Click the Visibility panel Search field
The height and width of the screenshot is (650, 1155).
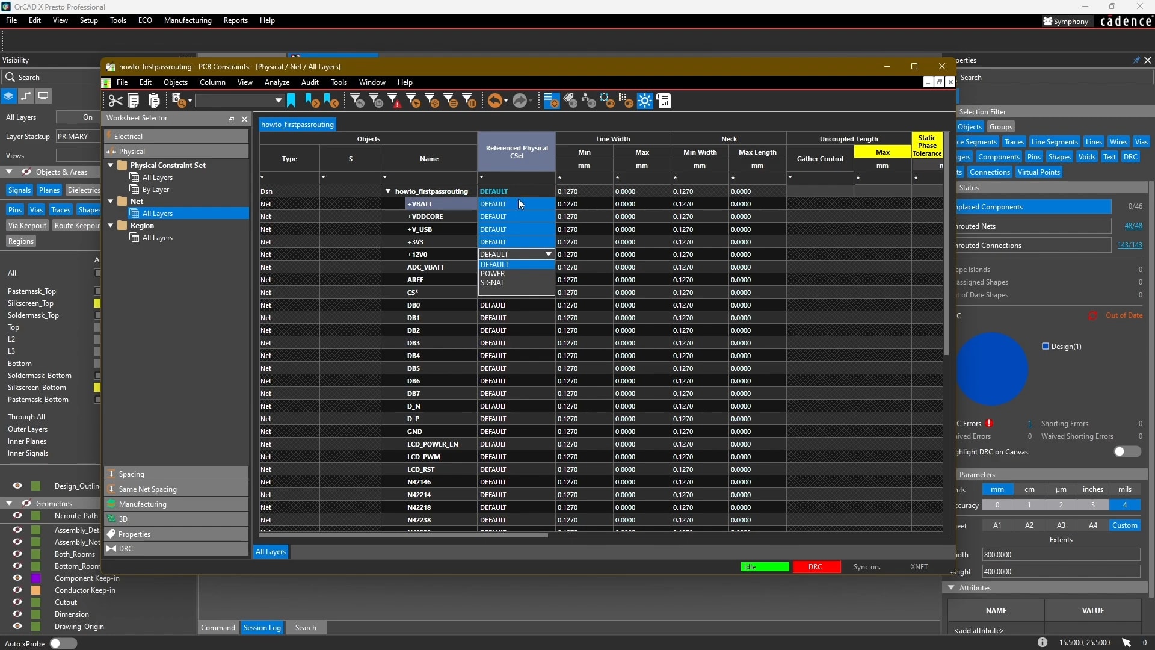pyautogui.click(x=51, y=77)
